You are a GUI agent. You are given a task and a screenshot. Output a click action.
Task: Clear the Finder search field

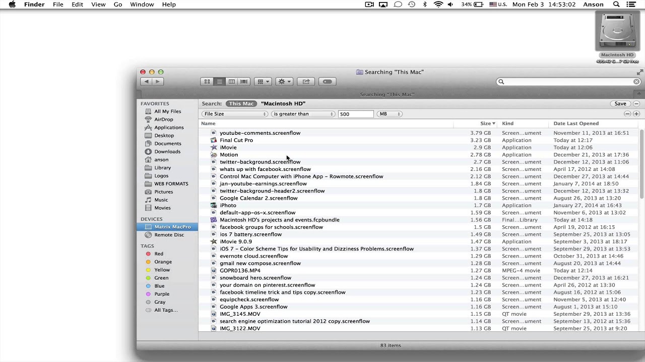coord(636,81)
